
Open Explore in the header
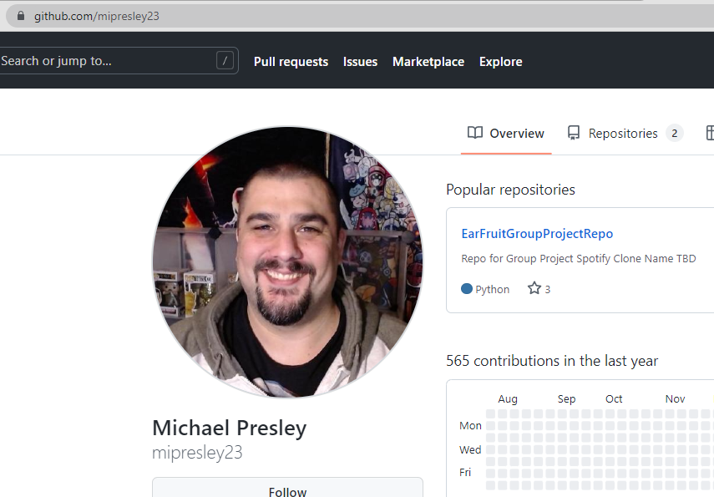point(501,62)
